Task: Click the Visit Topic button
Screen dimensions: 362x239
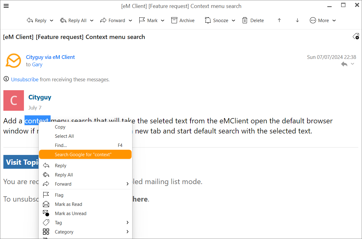Action: click(21, 162)
